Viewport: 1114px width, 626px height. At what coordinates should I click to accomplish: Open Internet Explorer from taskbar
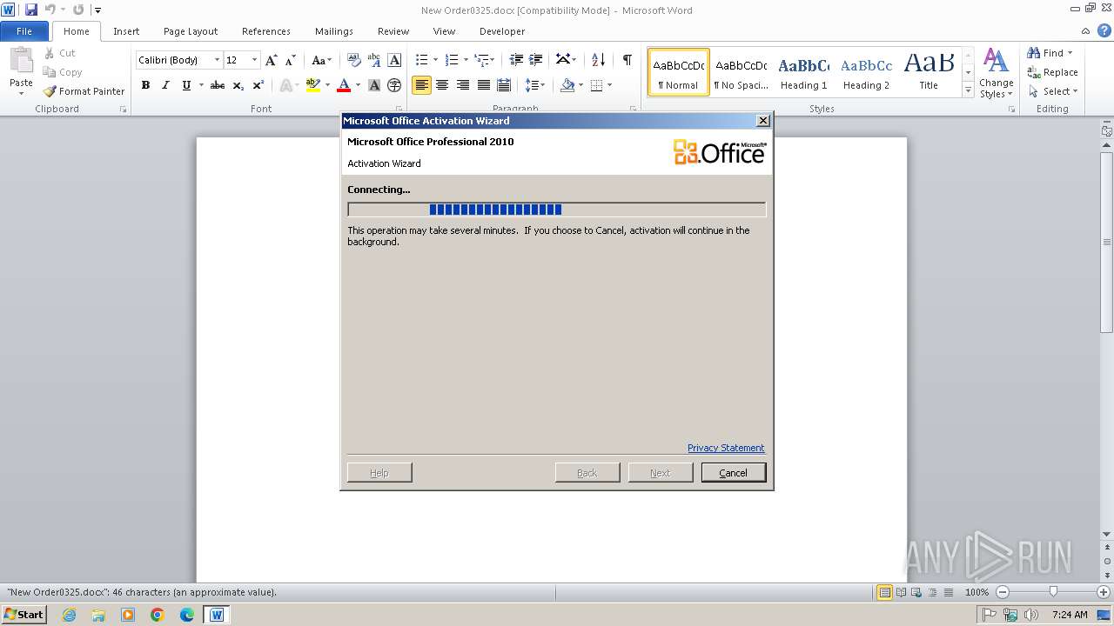tap(69, 615)
